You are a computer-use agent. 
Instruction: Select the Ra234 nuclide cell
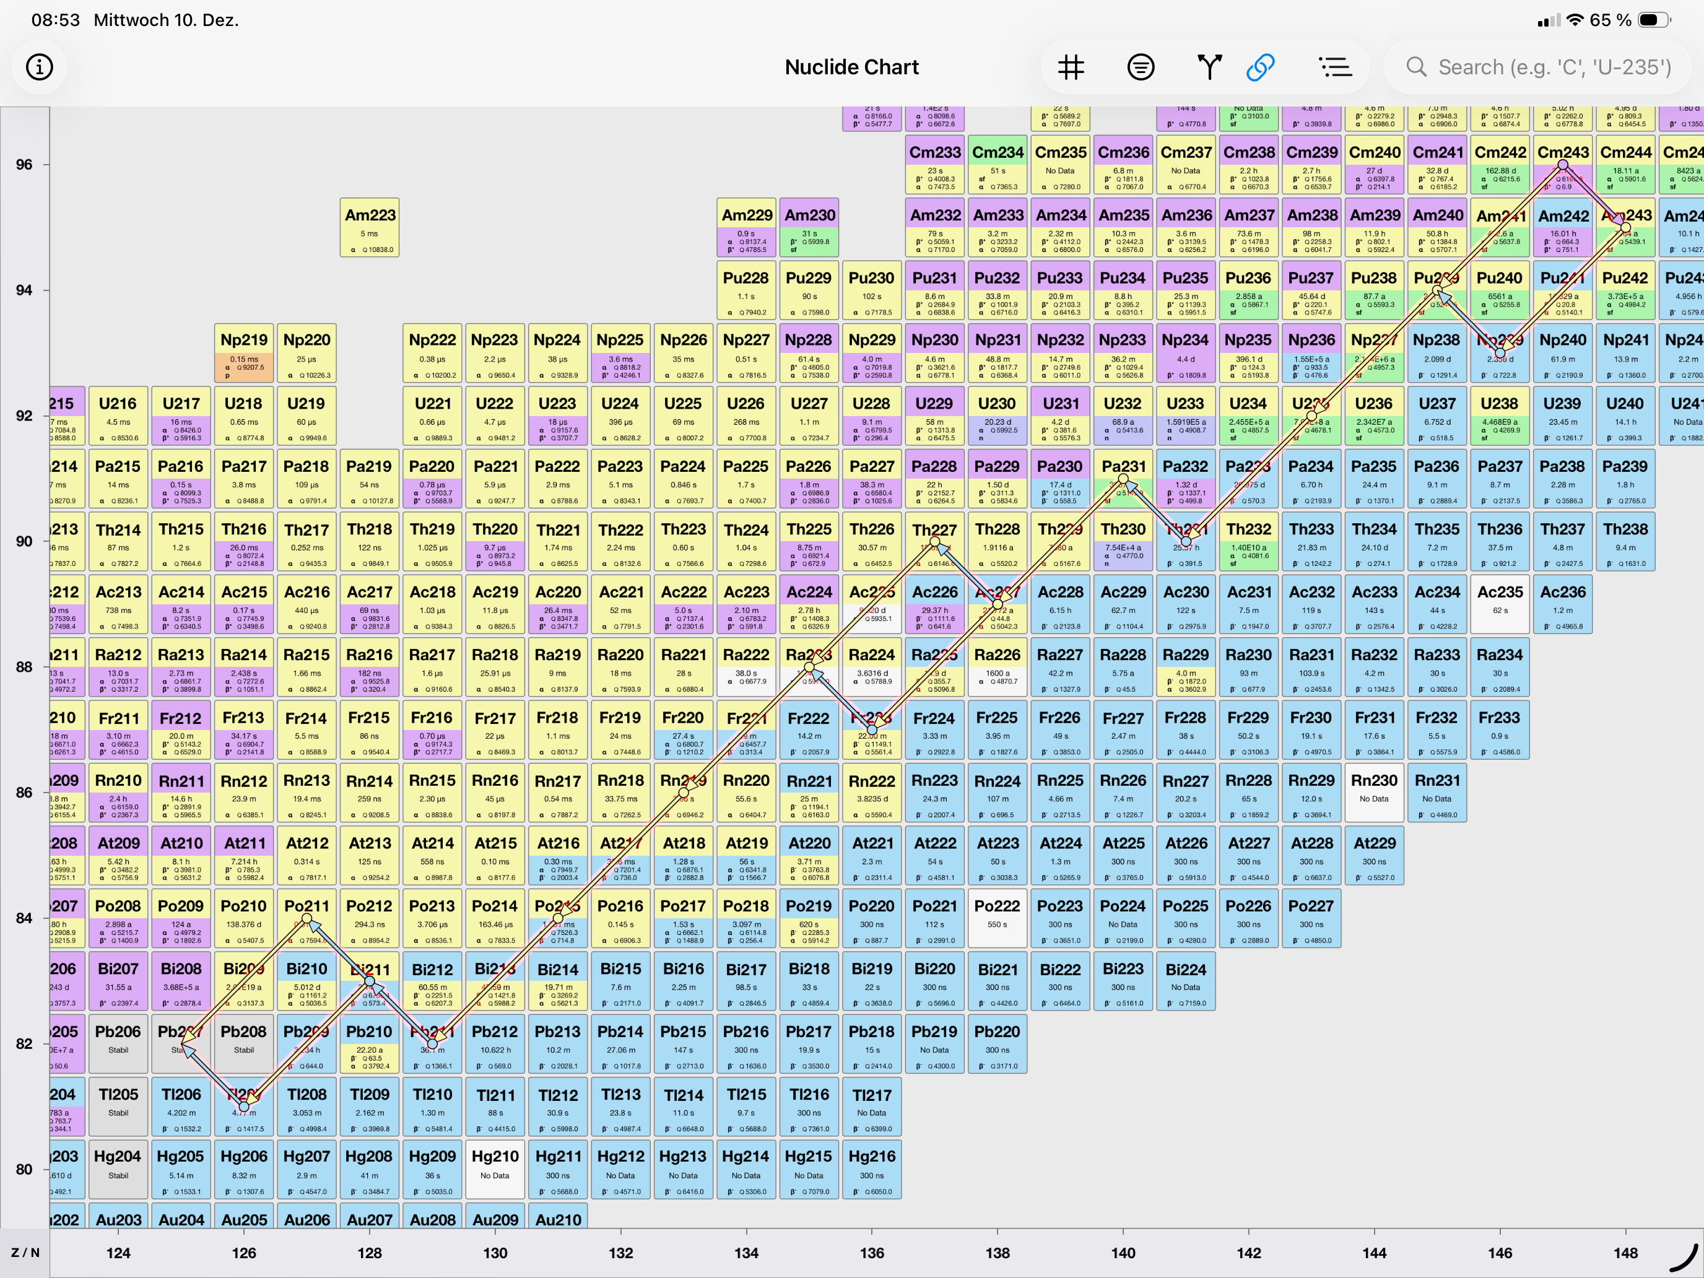[x=1499, y=667]
